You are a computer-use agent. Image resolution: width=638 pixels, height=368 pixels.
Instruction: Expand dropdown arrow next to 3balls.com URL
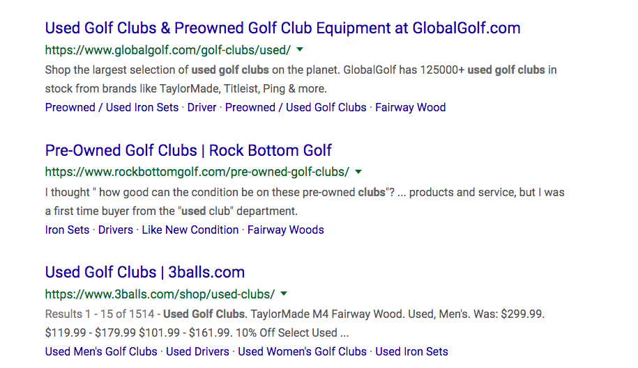[284, 294]
